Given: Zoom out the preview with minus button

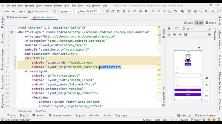Looking at the screenshot, I should pos(206,90).
